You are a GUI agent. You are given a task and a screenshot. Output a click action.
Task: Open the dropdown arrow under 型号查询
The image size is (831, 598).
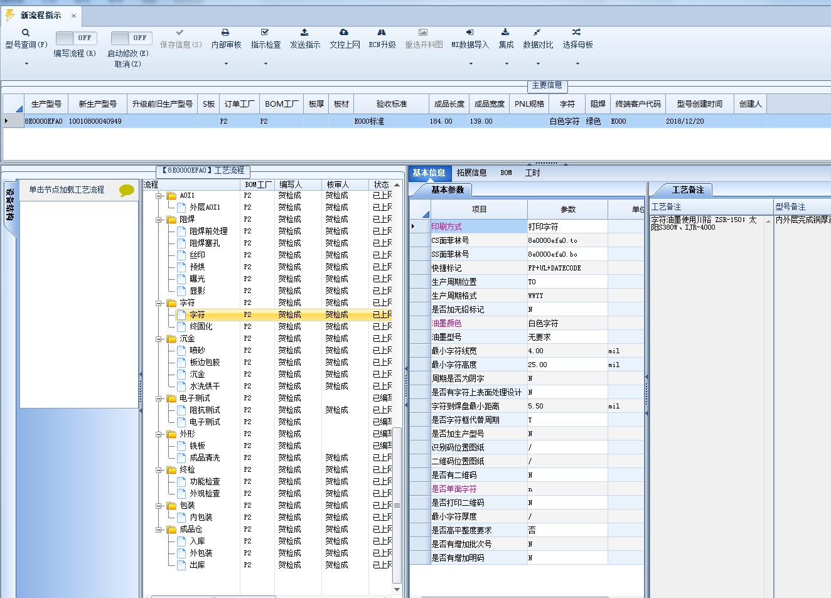click(x=26, y=63)
